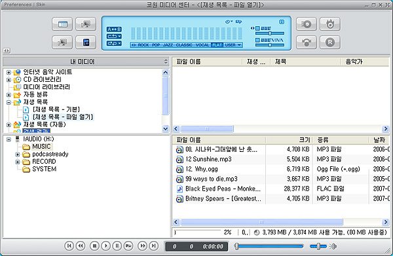Toggle the BBE effect checkbox
393x256 pixels.
(257, 28)
